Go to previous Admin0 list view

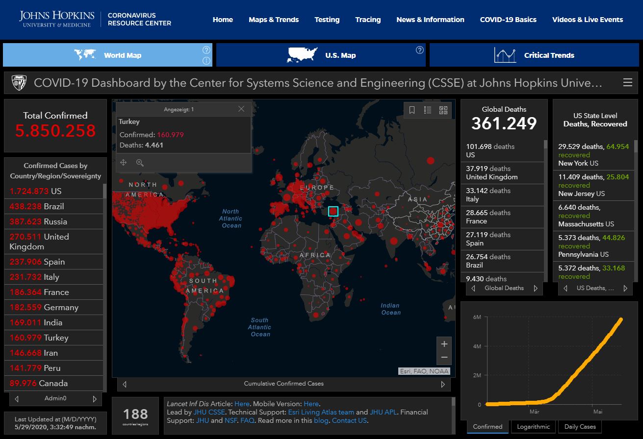pyautogui.click(x=17, y=399)
